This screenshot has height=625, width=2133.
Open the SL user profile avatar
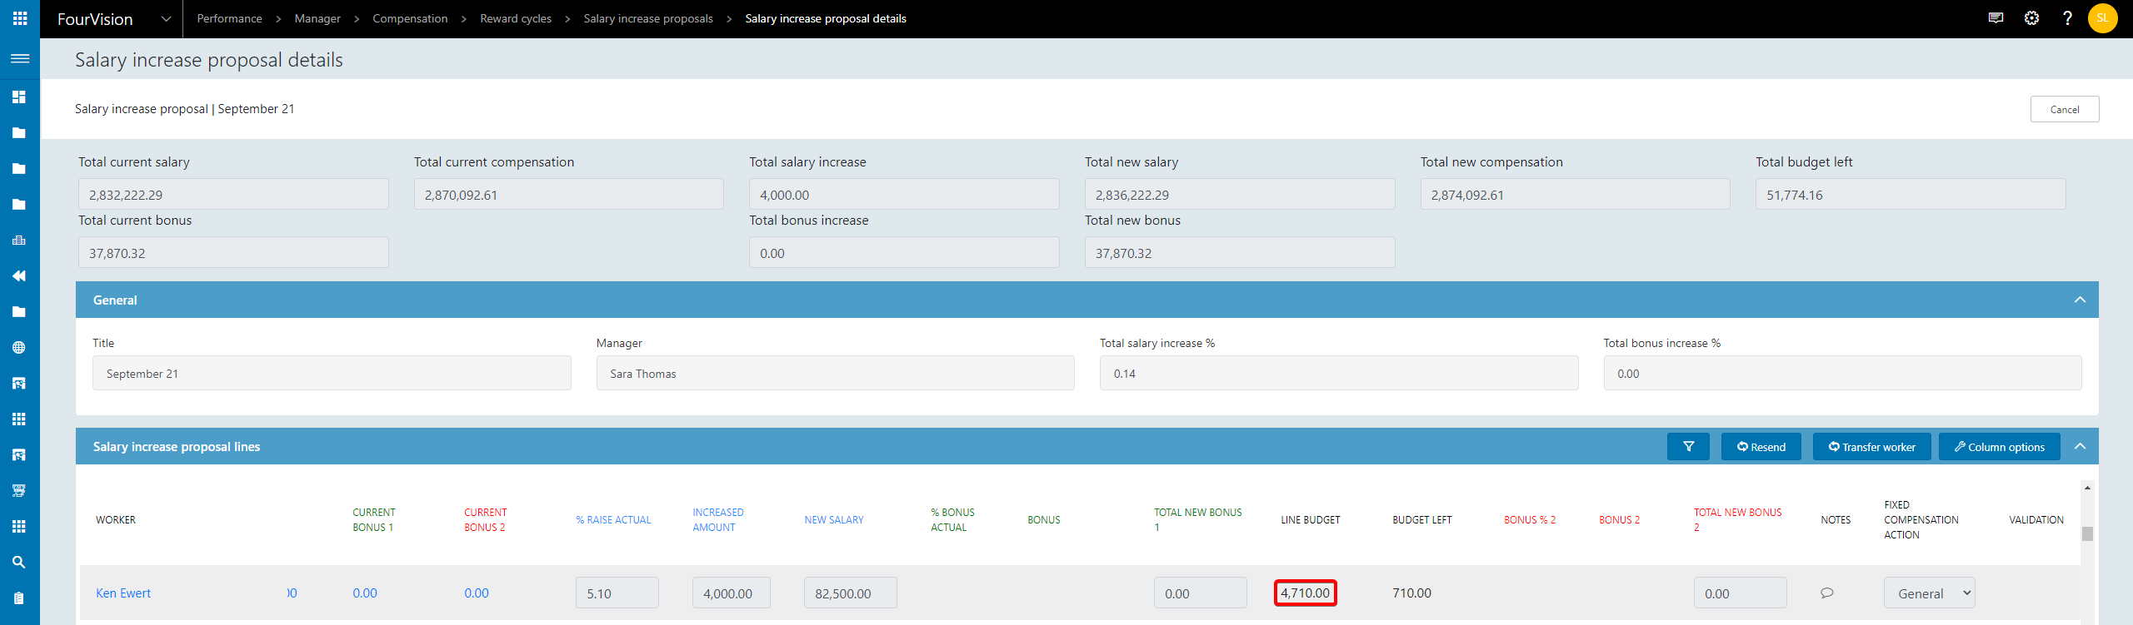point(2102,18)
